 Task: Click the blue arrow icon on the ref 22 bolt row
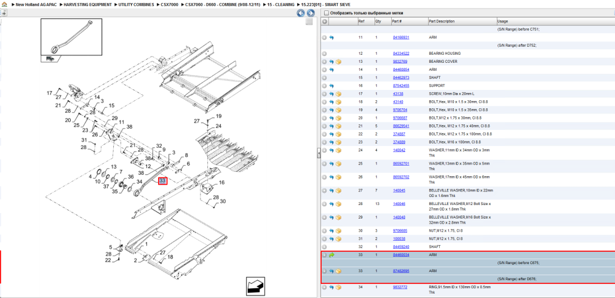click(331, 134)
